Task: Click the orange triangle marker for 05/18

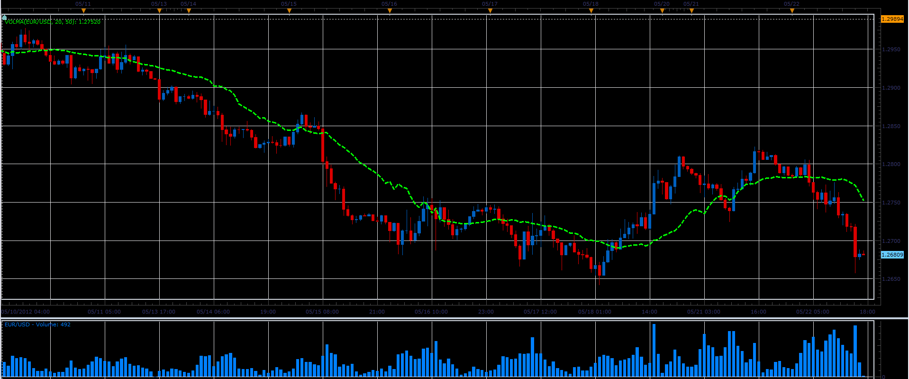Action: (591, 10)
